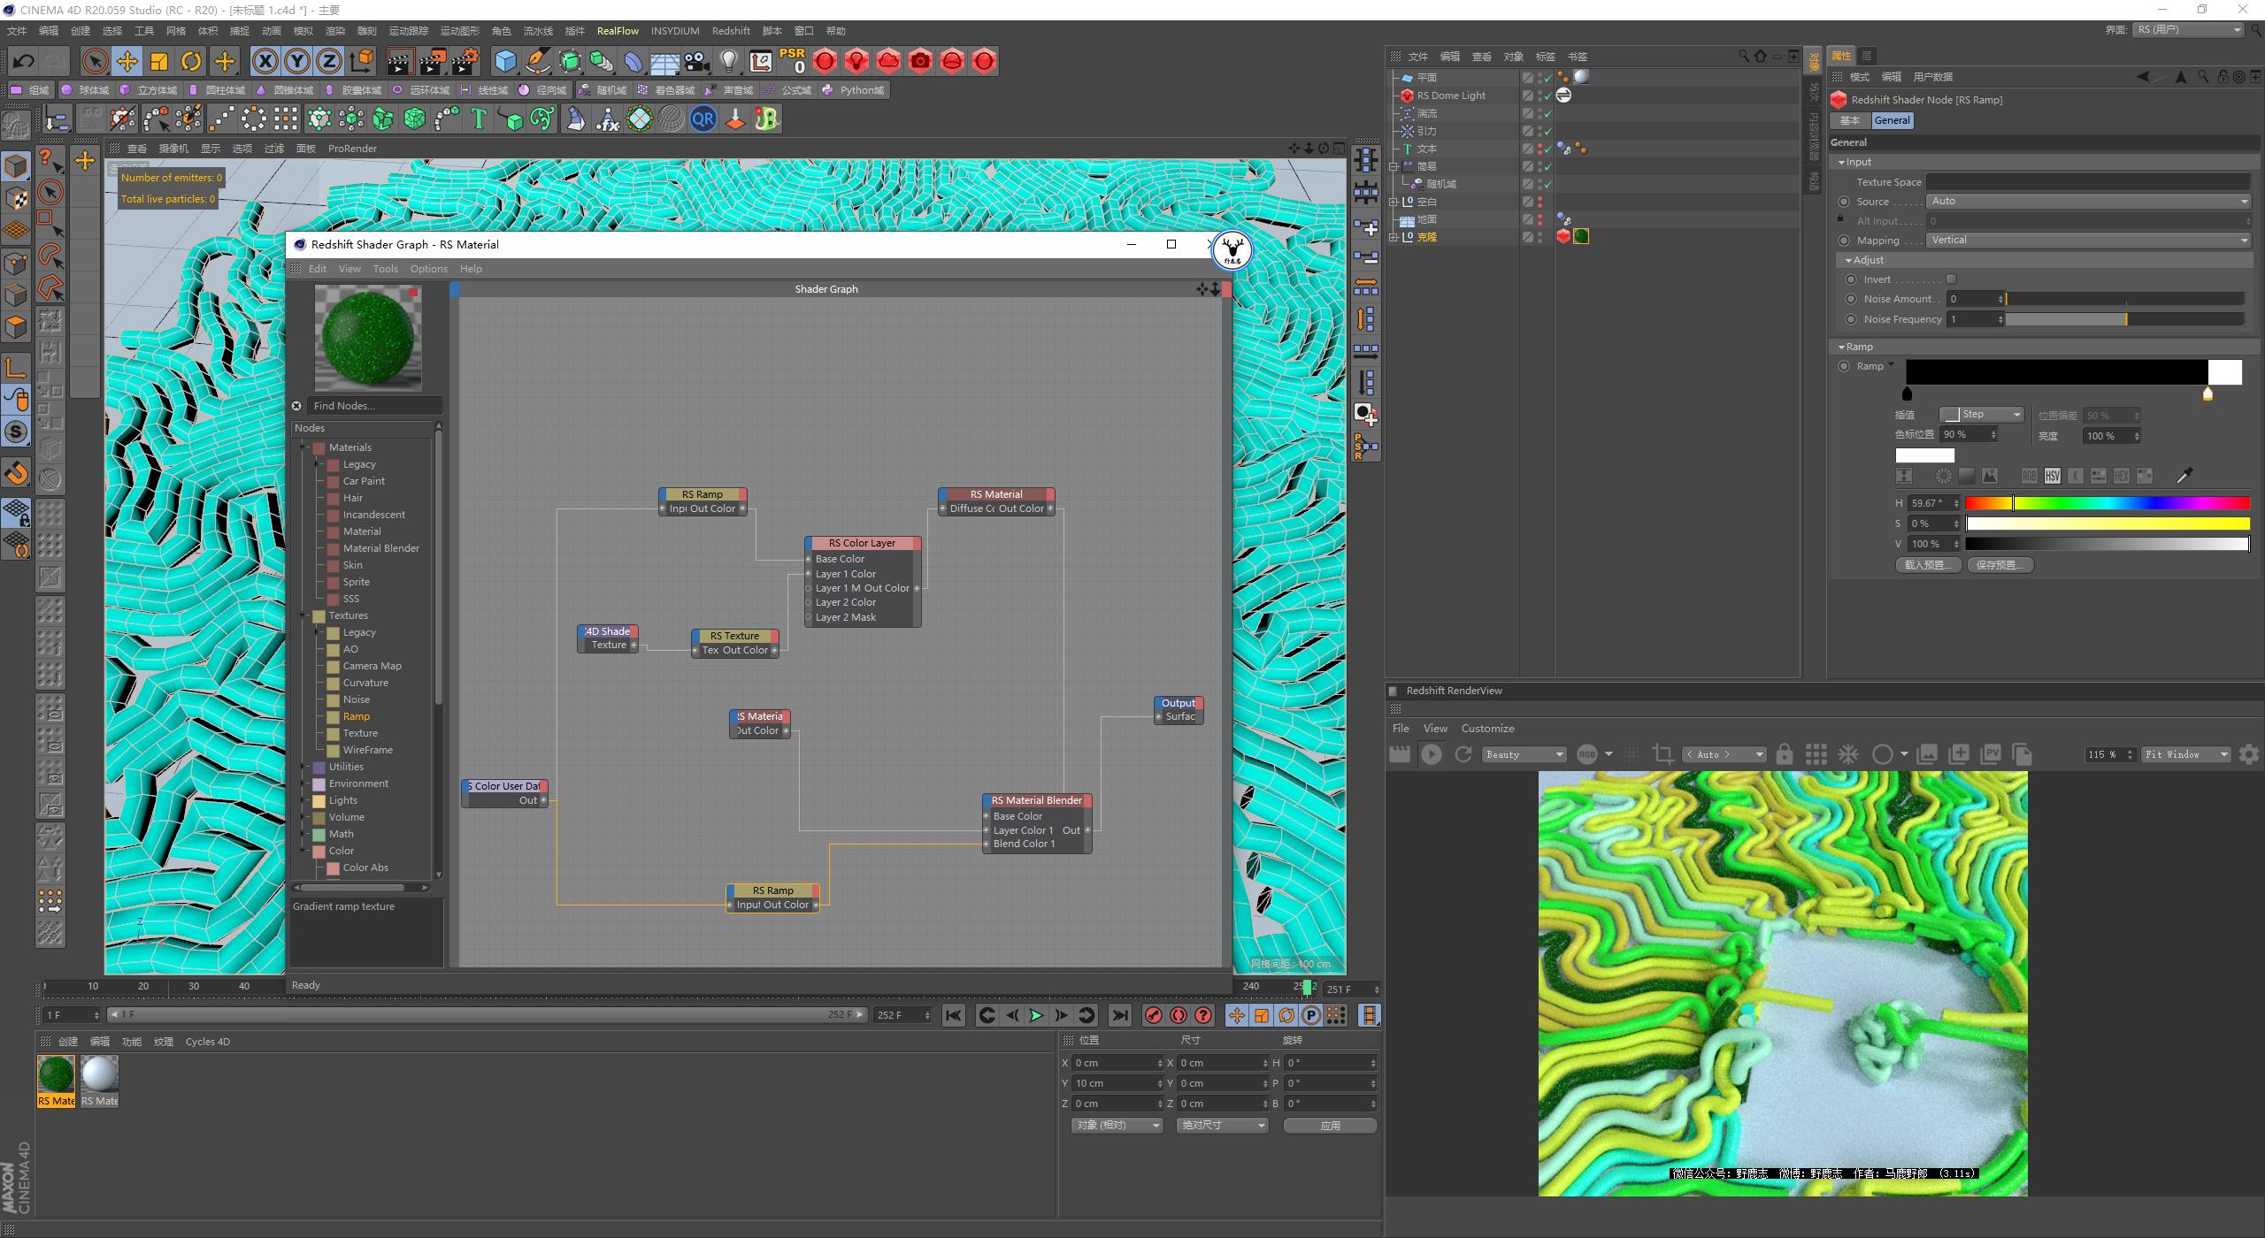
Task: Select the crop/region render tool in RenderView
Action: (x=1662, y=753)
